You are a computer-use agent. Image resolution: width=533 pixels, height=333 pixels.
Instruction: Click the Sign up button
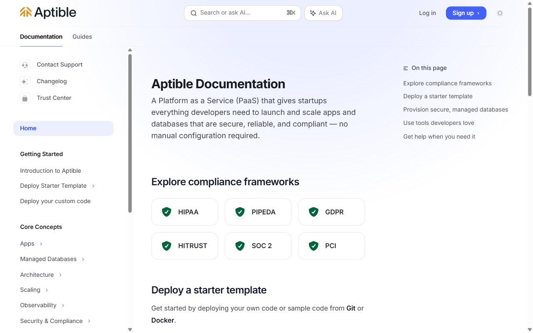(x=466, y=13)
